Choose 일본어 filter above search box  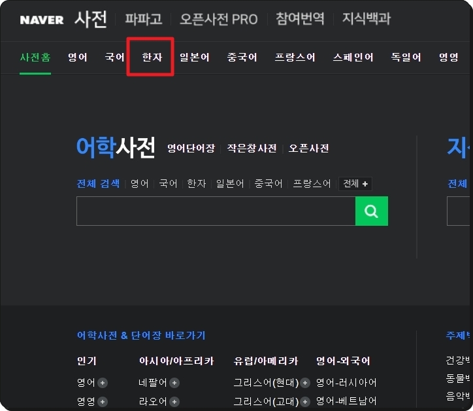230,183
